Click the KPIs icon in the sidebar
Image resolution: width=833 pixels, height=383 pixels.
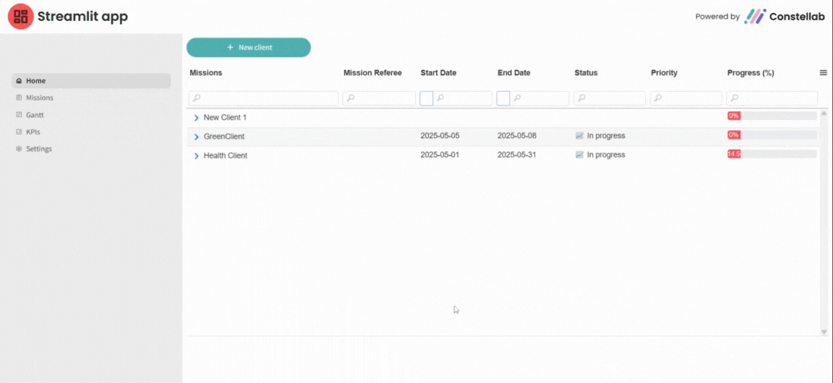pyautogui.click(x=19, y=132)
